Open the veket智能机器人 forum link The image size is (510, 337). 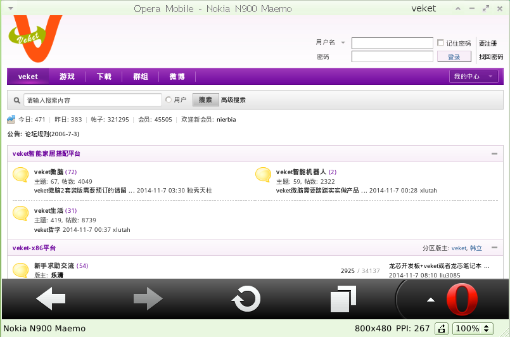click(301, 172)
